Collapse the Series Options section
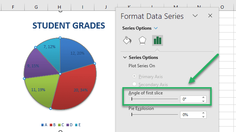The height and width of the screenshot is (132, 236). pyautogui.click(x=125, y=58)
